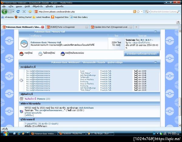Click the page scrollbar down arrow
Image resolution: width=182 pixels, height=142 pixels.
pyautogui.click(x=180, y=125)
